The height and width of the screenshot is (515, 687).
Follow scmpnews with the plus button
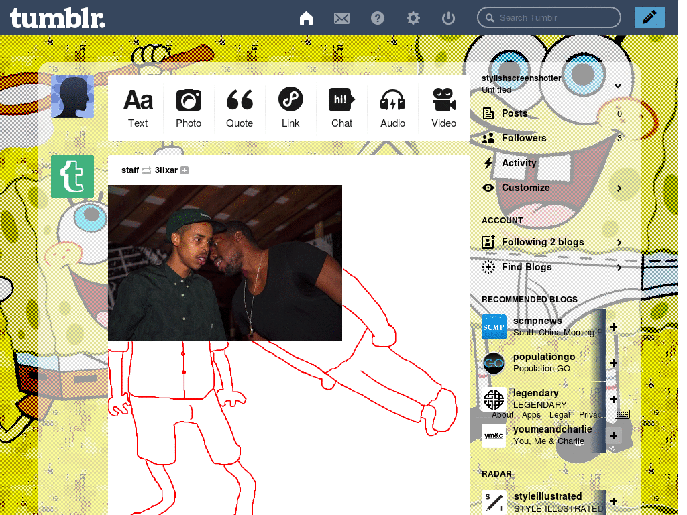(x=613, y=327)
